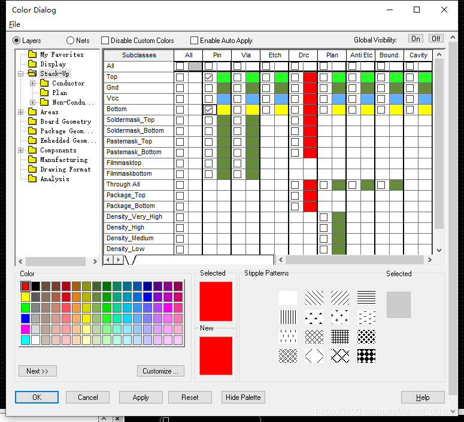Check the Gnd row Via checkbox

pos(237,88)
